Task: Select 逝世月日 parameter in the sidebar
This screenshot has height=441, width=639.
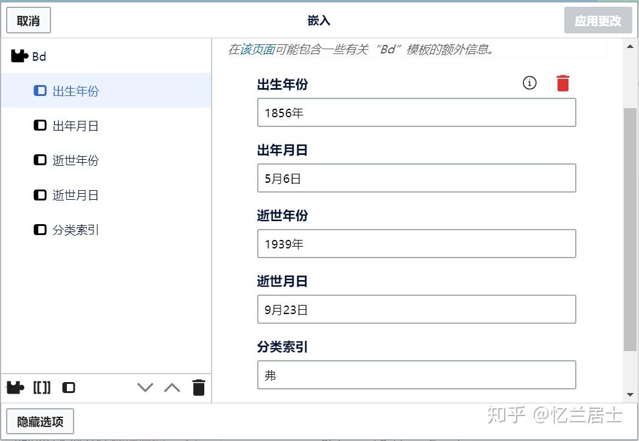Action: tap(75, 195)
